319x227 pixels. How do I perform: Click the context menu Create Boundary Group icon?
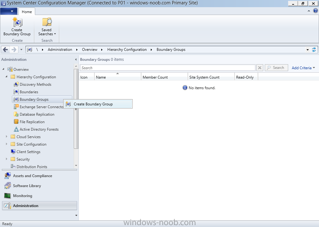pyautogui.click(x=68, y=104)
